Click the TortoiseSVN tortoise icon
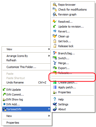The width and height of the screenshot is (96, 127). pyautogui.click(x=4, y=109)
